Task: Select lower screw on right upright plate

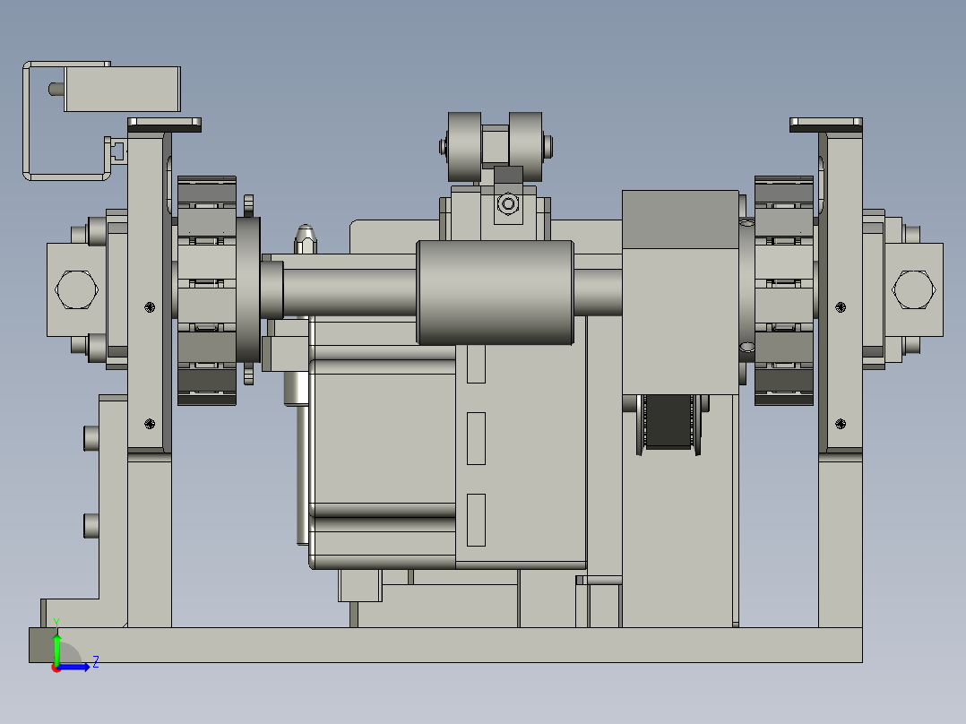Action: pyautogui.click(x=841, y=424)
